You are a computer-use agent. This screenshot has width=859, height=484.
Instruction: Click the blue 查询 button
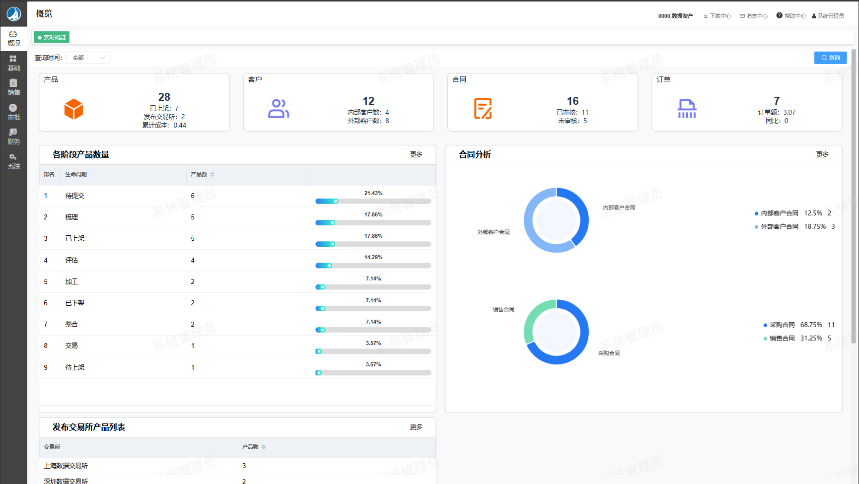pyautogui.click(x=830, y=58)
